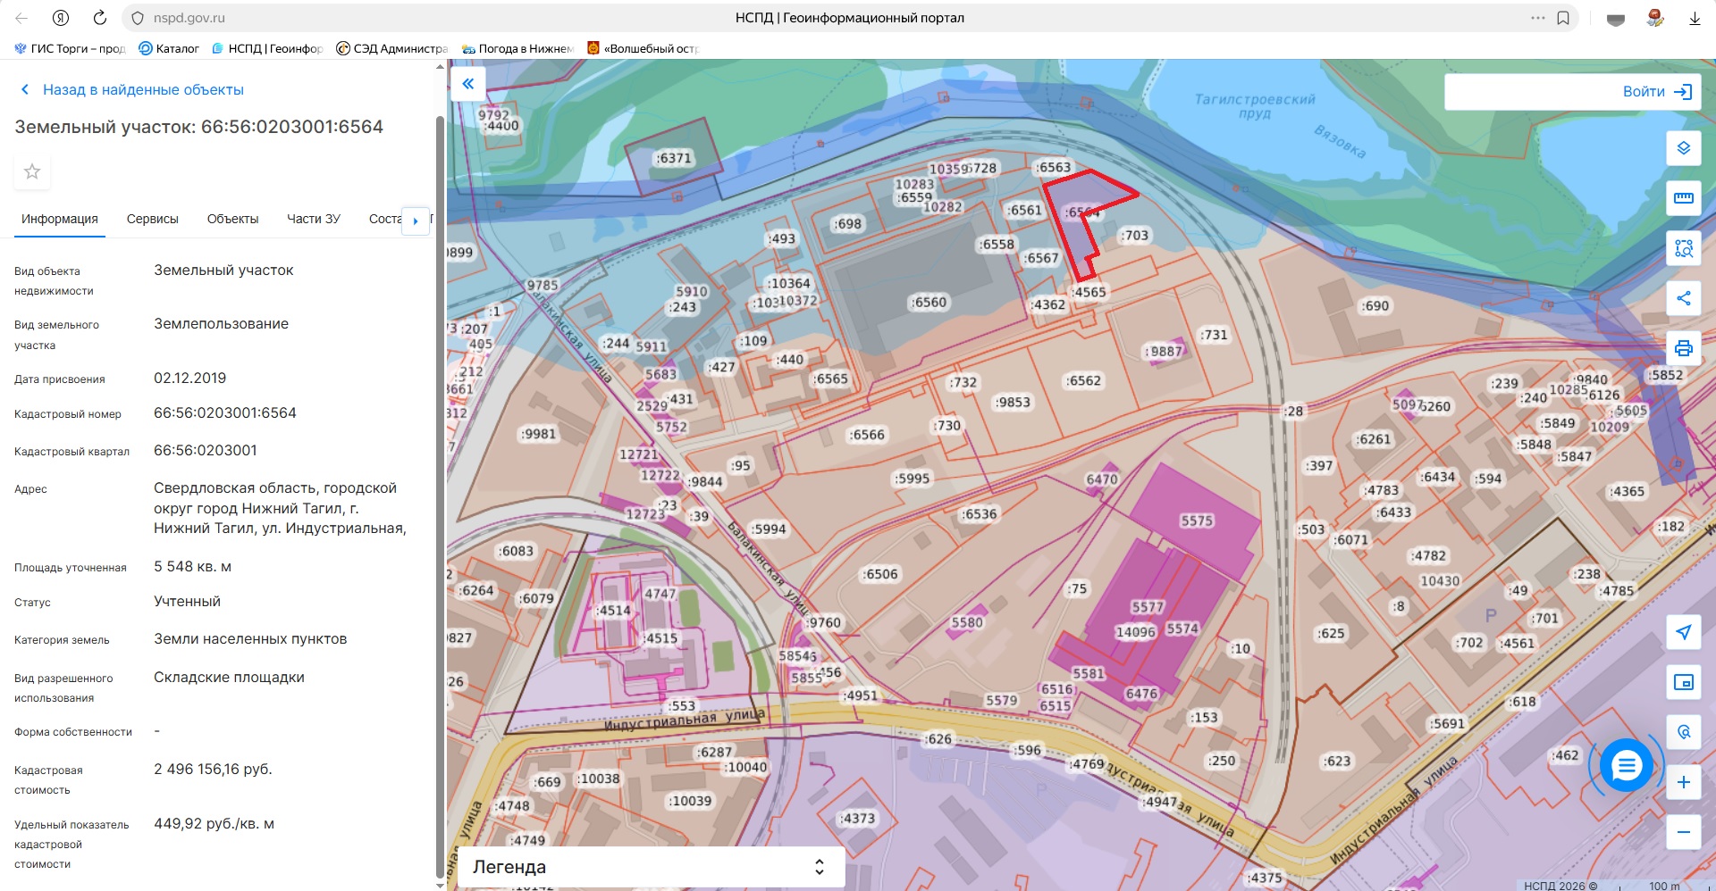Activate the area selection search tool
The image size is (1716, 891).
1683,248
